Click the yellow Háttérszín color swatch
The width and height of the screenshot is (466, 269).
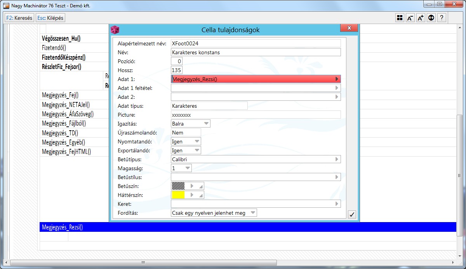[x=178, y=195]
